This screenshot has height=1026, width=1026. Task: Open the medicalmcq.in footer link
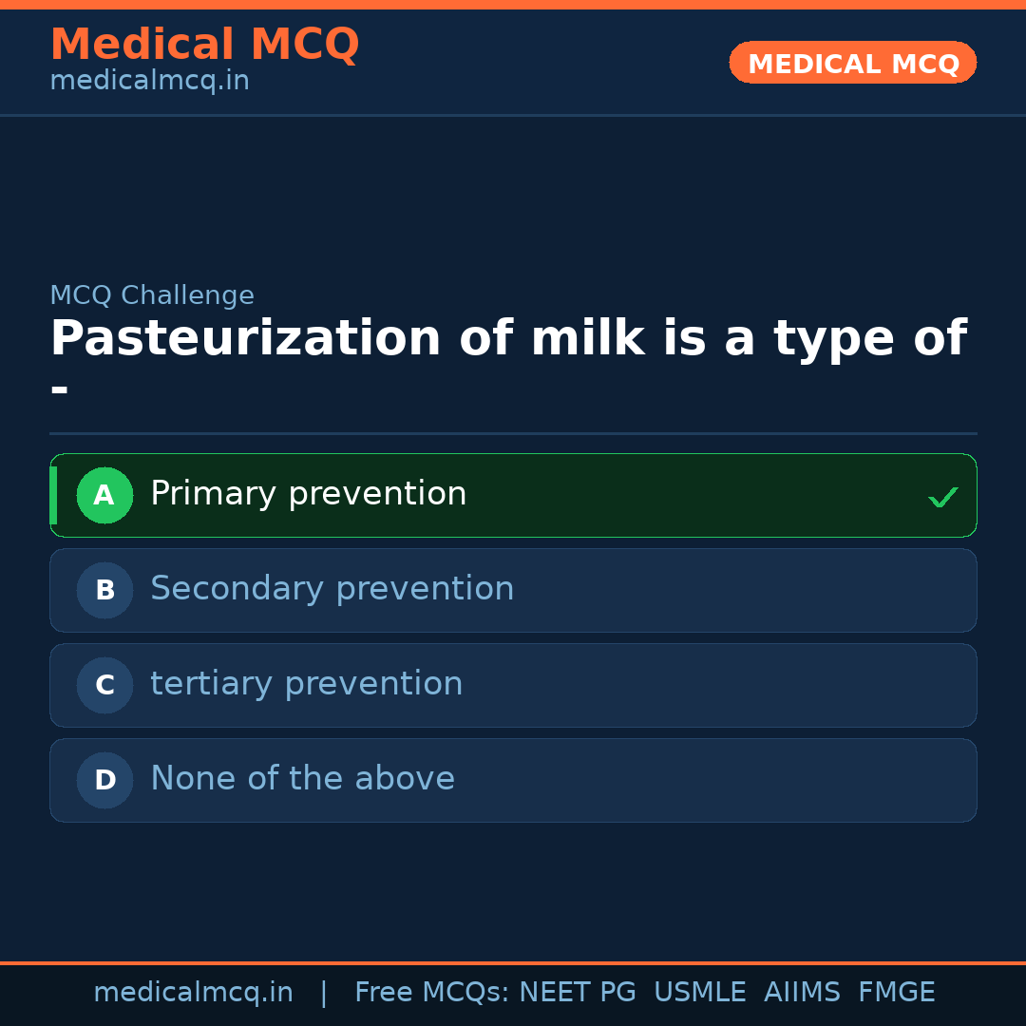[x=193, y=991]
